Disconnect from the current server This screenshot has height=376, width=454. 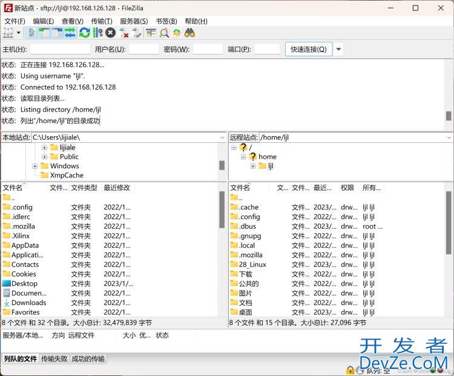coord(123,33)
